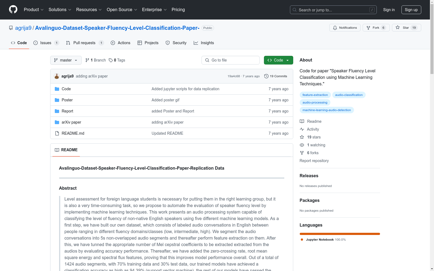434x271 pixels.
Task: Click the audio-classification topic tag
Action: 349,95
